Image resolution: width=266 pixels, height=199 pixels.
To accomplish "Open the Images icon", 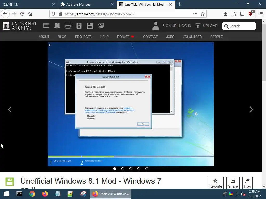I will pyautogui.click(x=101, y=26).
